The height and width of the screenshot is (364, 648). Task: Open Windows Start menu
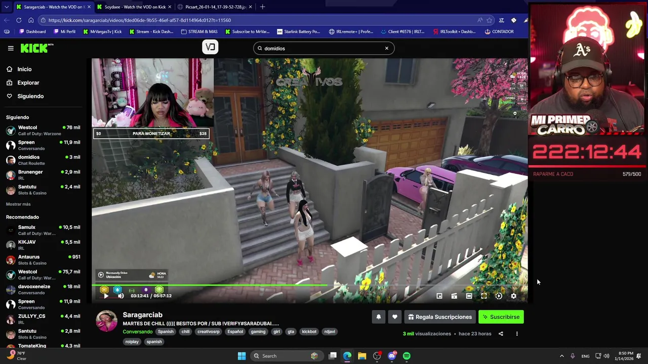pos(241,356)
